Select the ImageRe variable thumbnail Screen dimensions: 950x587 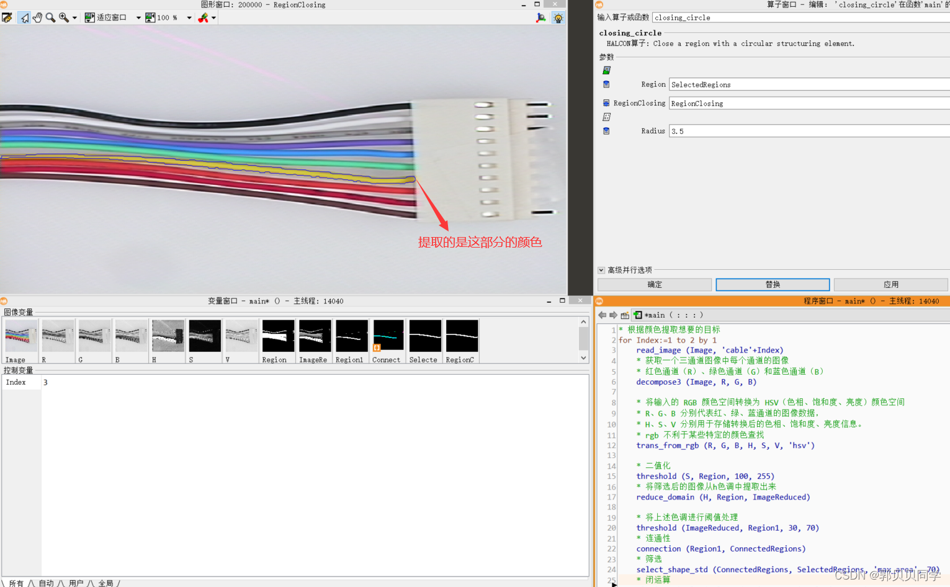(315, 341)
